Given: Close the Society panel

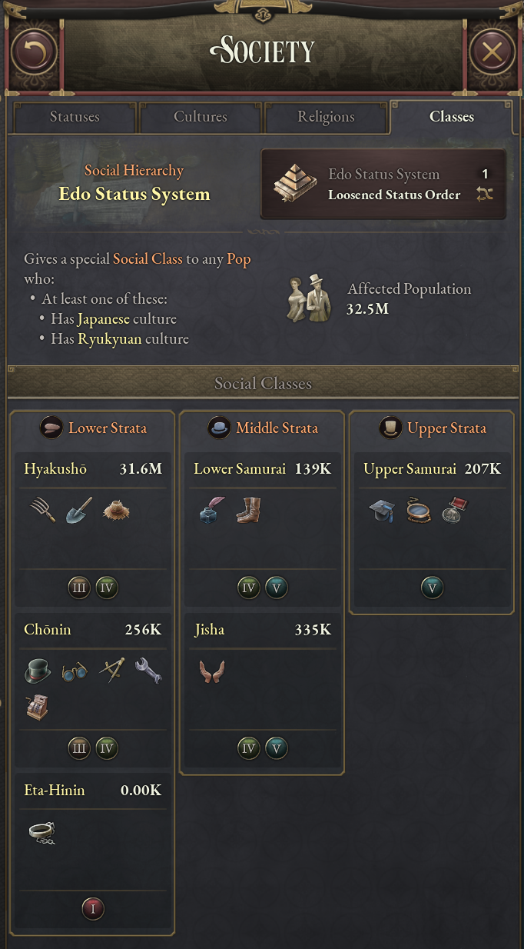Looking at the screenshot, I should click(491, 52).
